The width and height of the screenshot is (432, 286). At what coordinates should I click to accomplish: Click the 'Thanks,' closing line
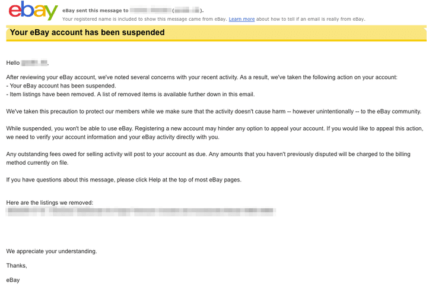(17, 266)
